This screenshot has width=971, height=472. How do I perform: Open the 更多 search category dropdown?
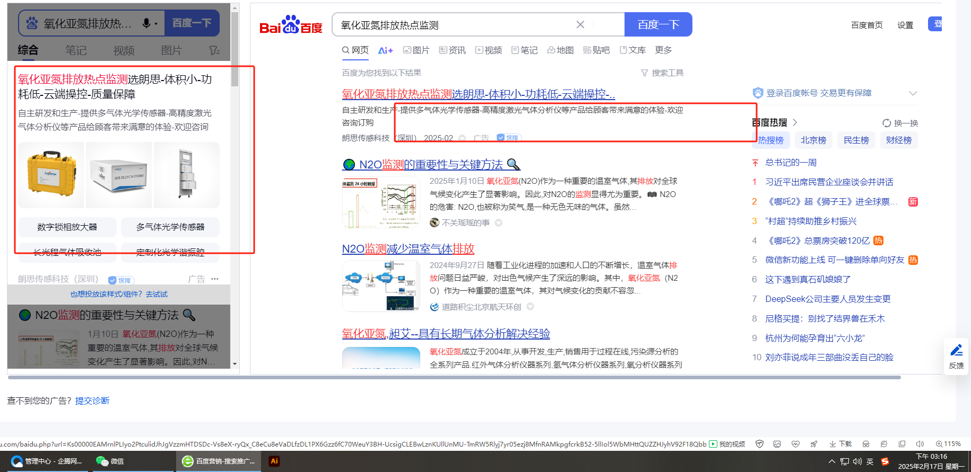click(x=663, y=50)
